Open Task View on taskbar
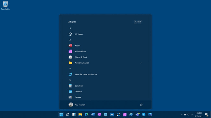The image size is (211, 118). tap(74, 115)
